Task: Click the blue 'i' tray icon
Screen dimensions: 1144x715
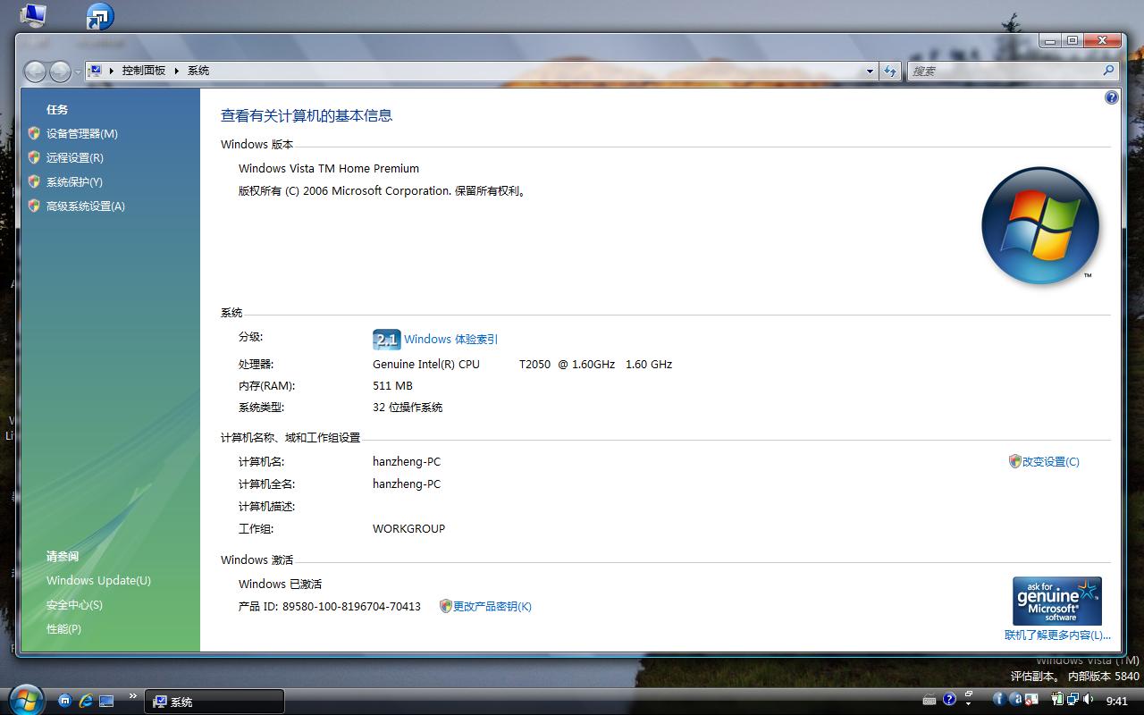Action: click(999, 700)
